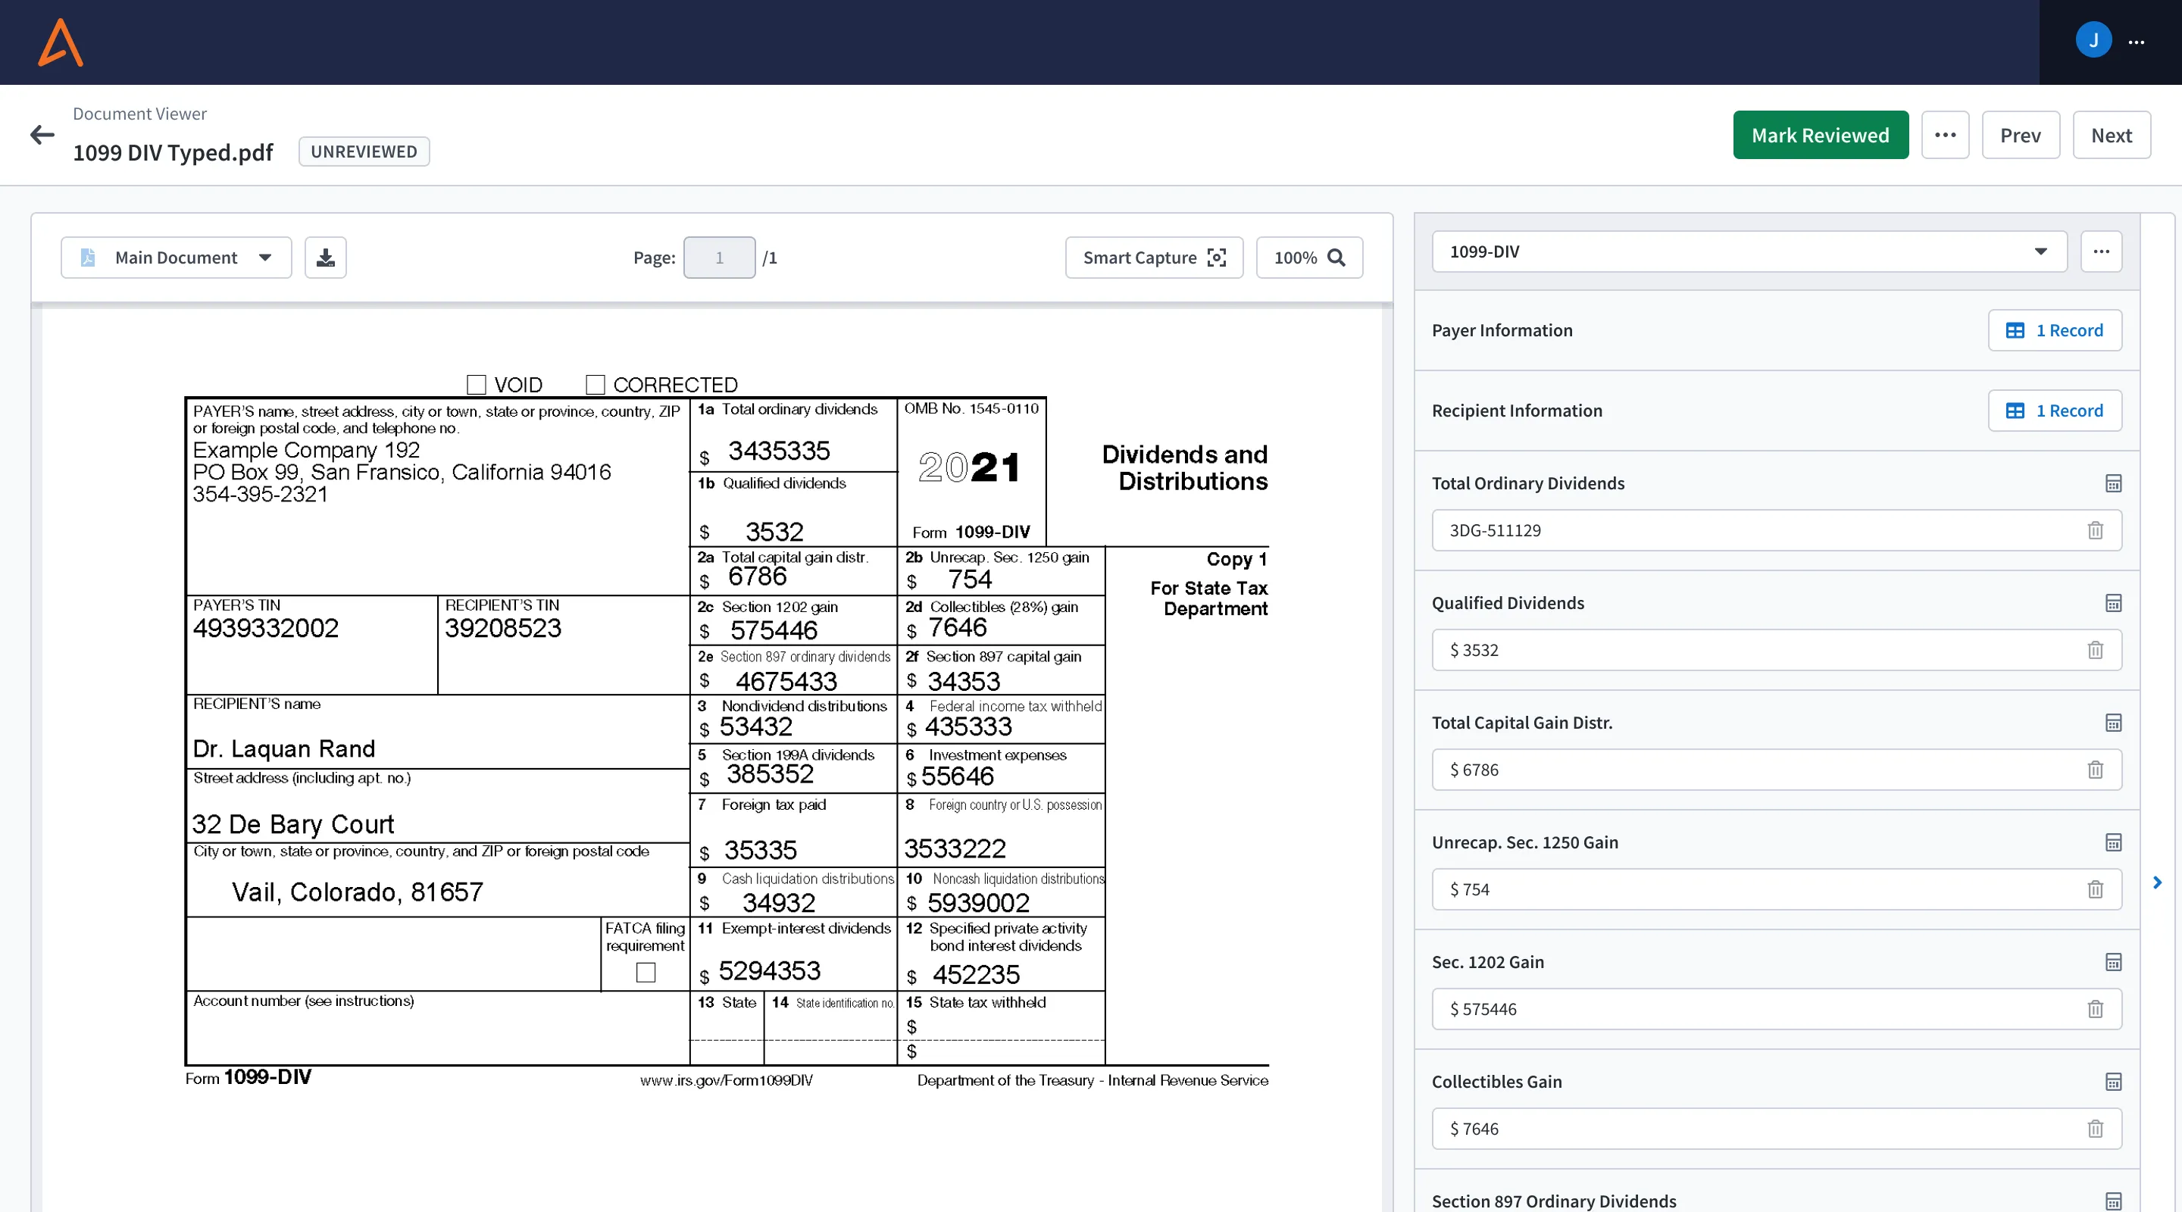Open the form panel ellipsis options

coord(2102,251)
